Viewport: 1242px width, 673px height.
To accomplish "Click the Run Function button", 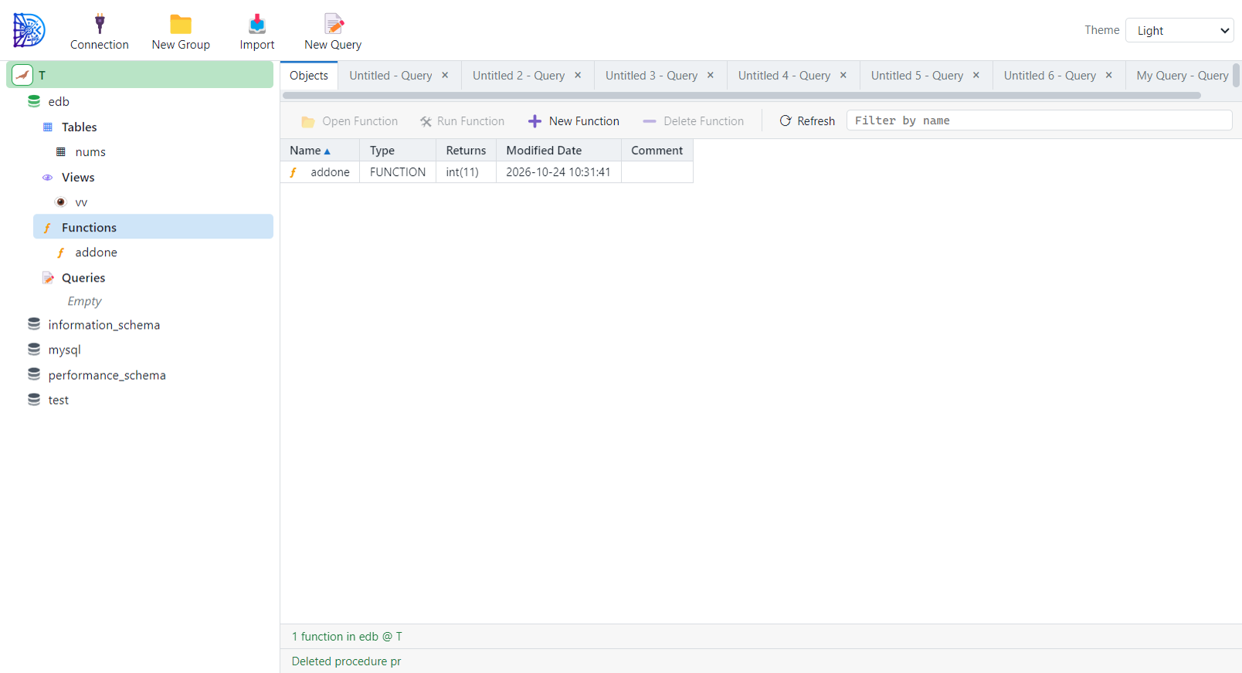I will [462, 121].
